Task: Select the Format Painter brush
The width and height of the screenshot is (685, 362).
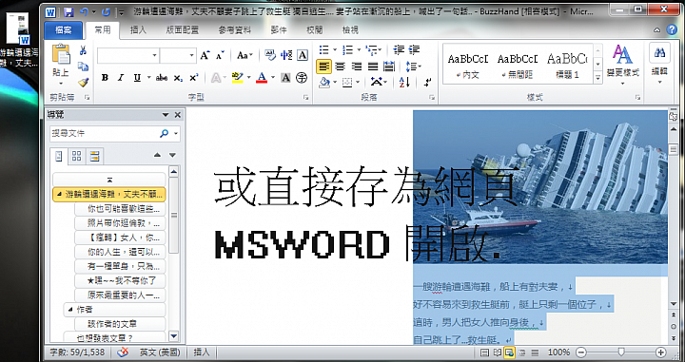Action: click(83, 82)
